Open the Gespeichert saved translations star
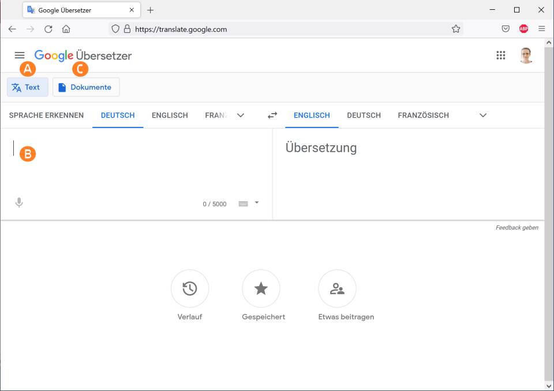The image size is (554, 391). 261,288
